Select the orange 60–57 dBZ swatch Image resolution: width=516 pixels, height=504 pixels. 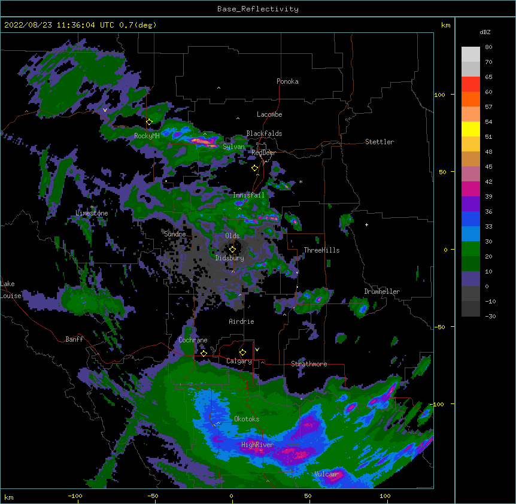tap(471, 99)
